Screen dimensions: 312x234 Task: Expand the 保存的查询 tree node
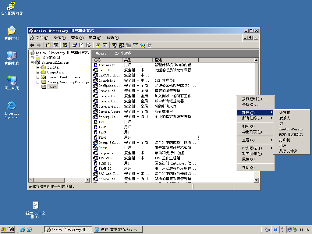[x=32, y=58]
